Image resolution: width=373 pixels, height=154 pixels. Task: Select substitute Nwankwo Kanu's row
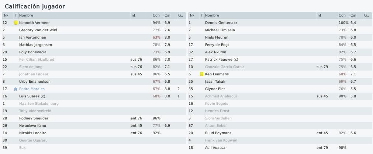tap(94, 126)
